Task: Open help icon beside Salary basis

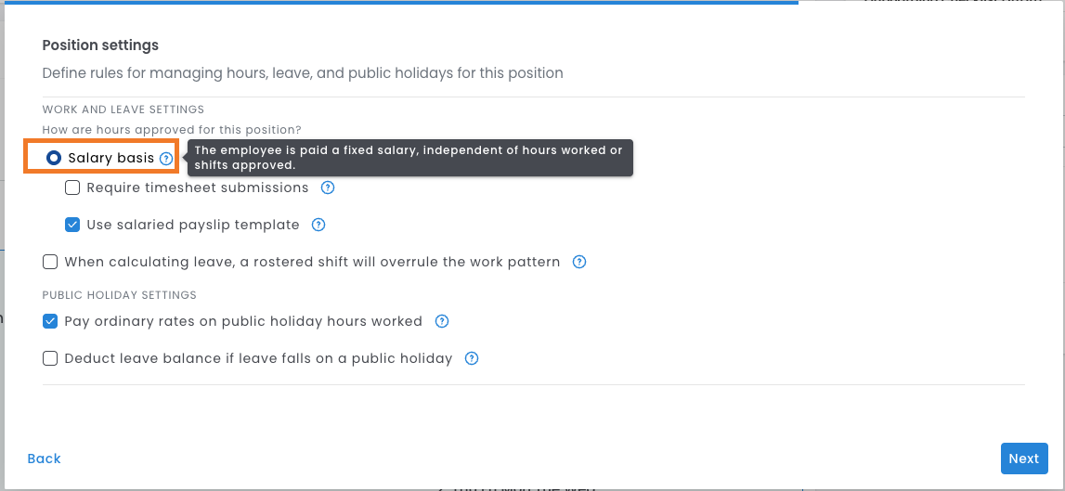Action: coord(165,159)
